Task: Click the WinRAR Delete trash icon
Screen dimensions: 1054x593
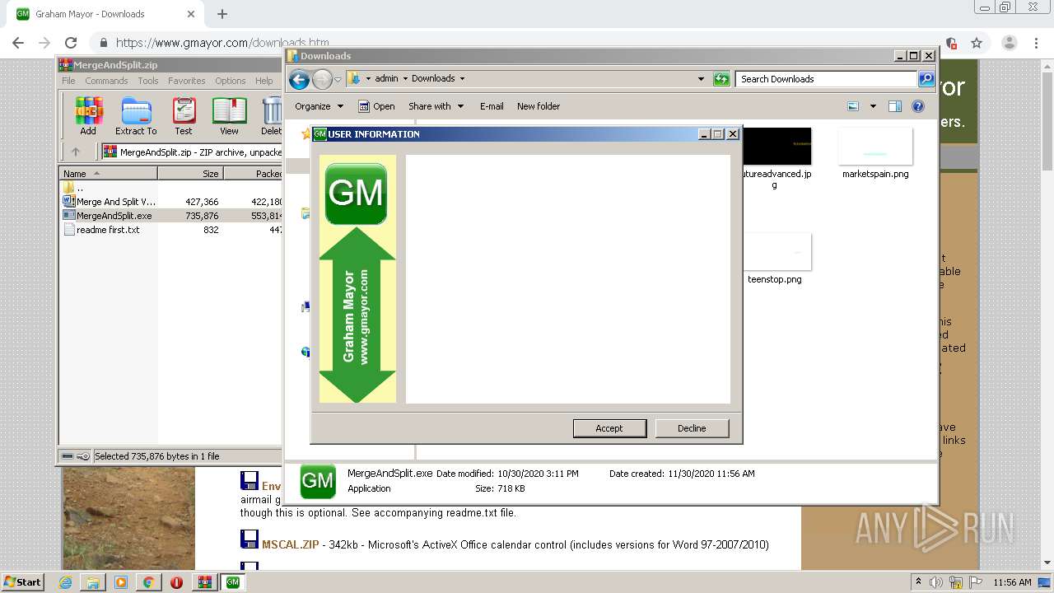Action: 272,116
